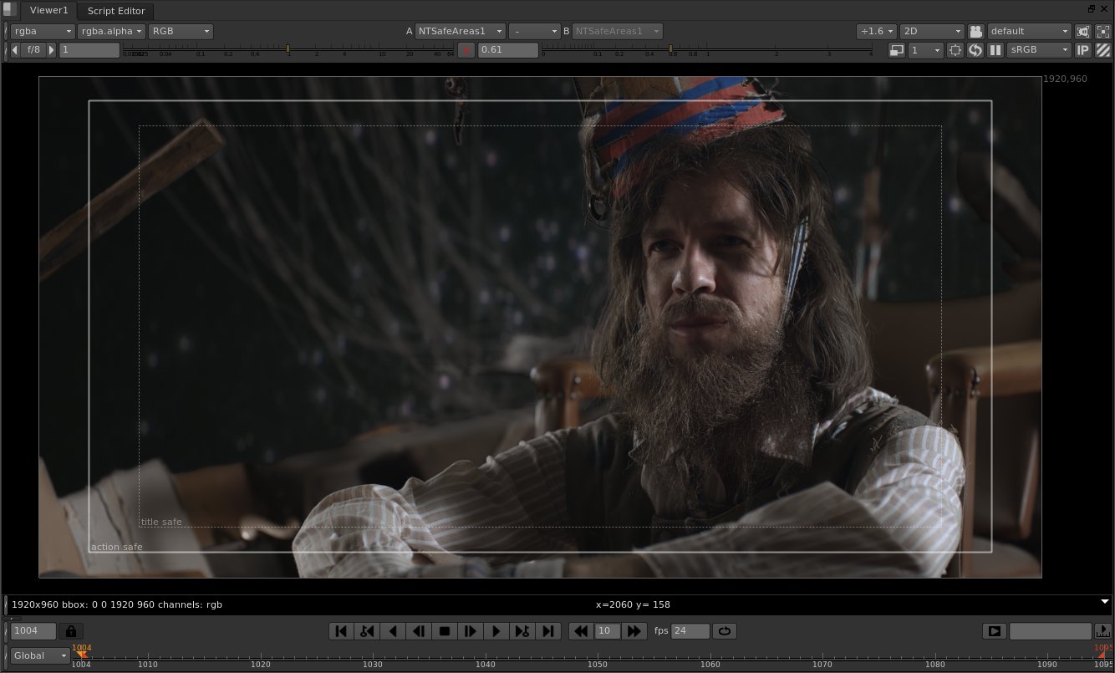Switch to the Script Editor tab
Screen dimensions: 1115x673
click(116, 11)
